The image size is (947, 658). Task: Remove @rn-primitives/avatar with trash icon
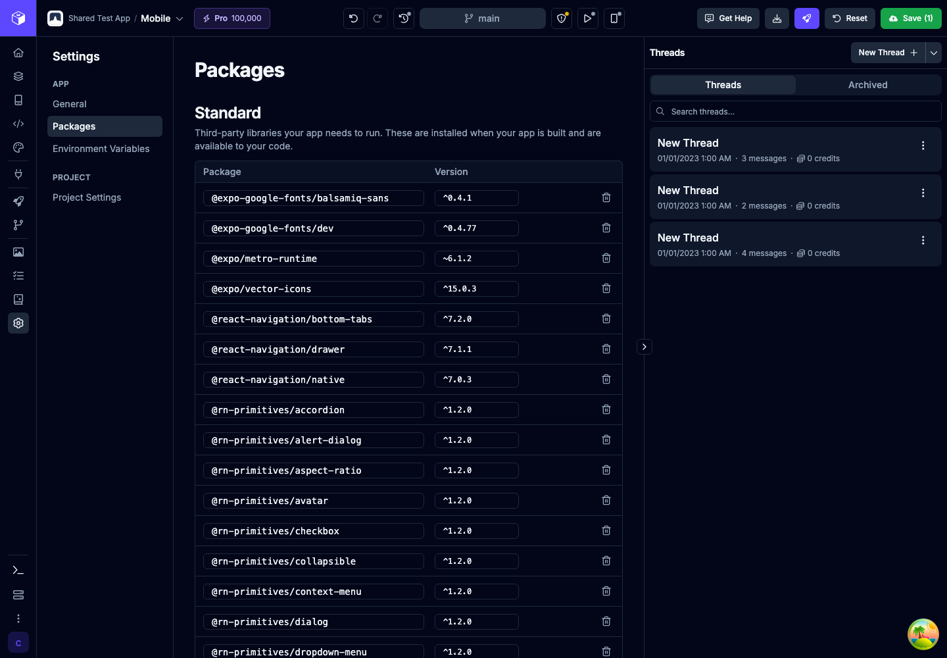pyautogui.click(x=606, y=500)
